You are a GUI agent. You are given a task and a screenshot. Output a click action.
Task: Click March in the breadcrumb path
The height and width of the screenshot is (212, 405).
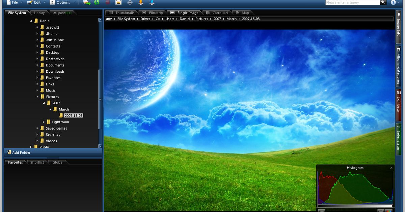pyautogui.click(x=232, y=19)
